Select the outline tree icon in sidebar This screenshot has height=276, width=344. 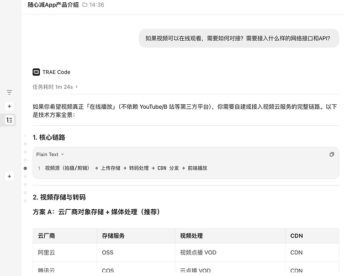(x=9, y=120)
